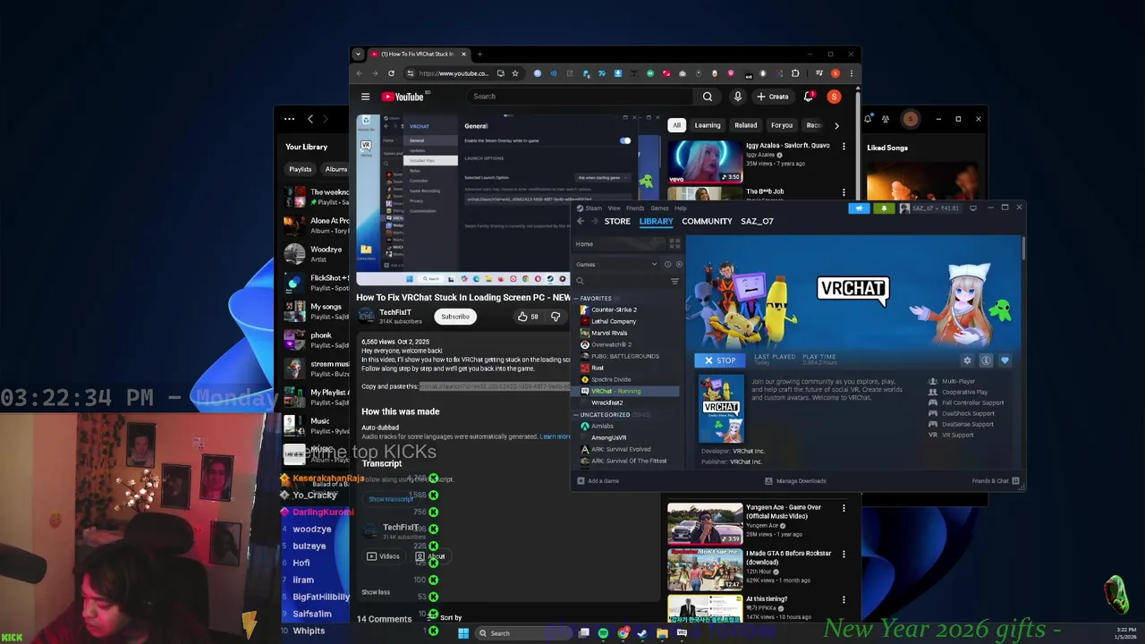Go back in Steam navigation

580,221
